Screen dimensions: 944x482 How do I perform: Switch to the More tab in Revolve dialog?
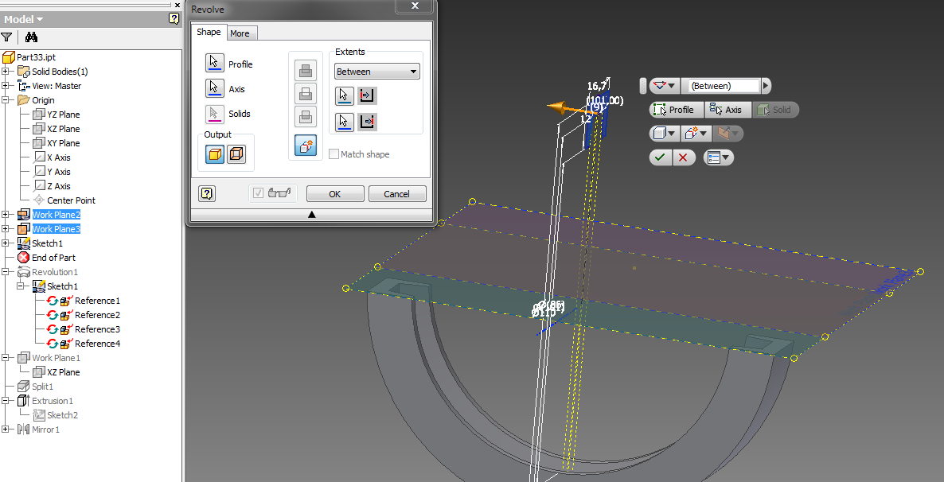(241, 33)
